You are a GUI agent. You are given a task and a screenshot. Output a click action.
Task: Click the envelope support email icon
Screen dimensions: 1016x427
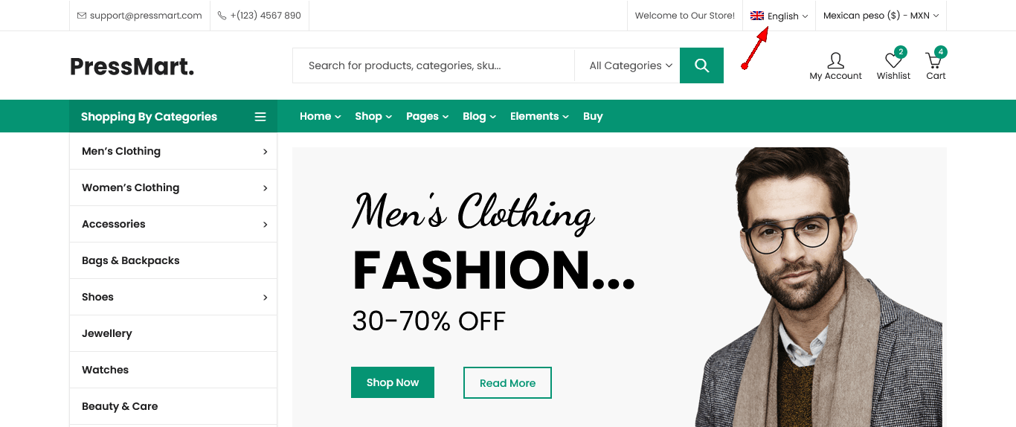82,16
